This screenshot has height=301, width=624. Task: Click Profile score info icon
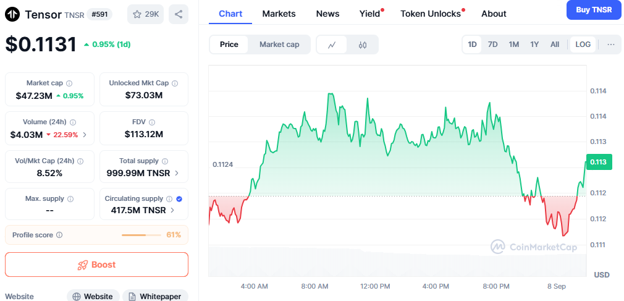[x=59, y=235]
